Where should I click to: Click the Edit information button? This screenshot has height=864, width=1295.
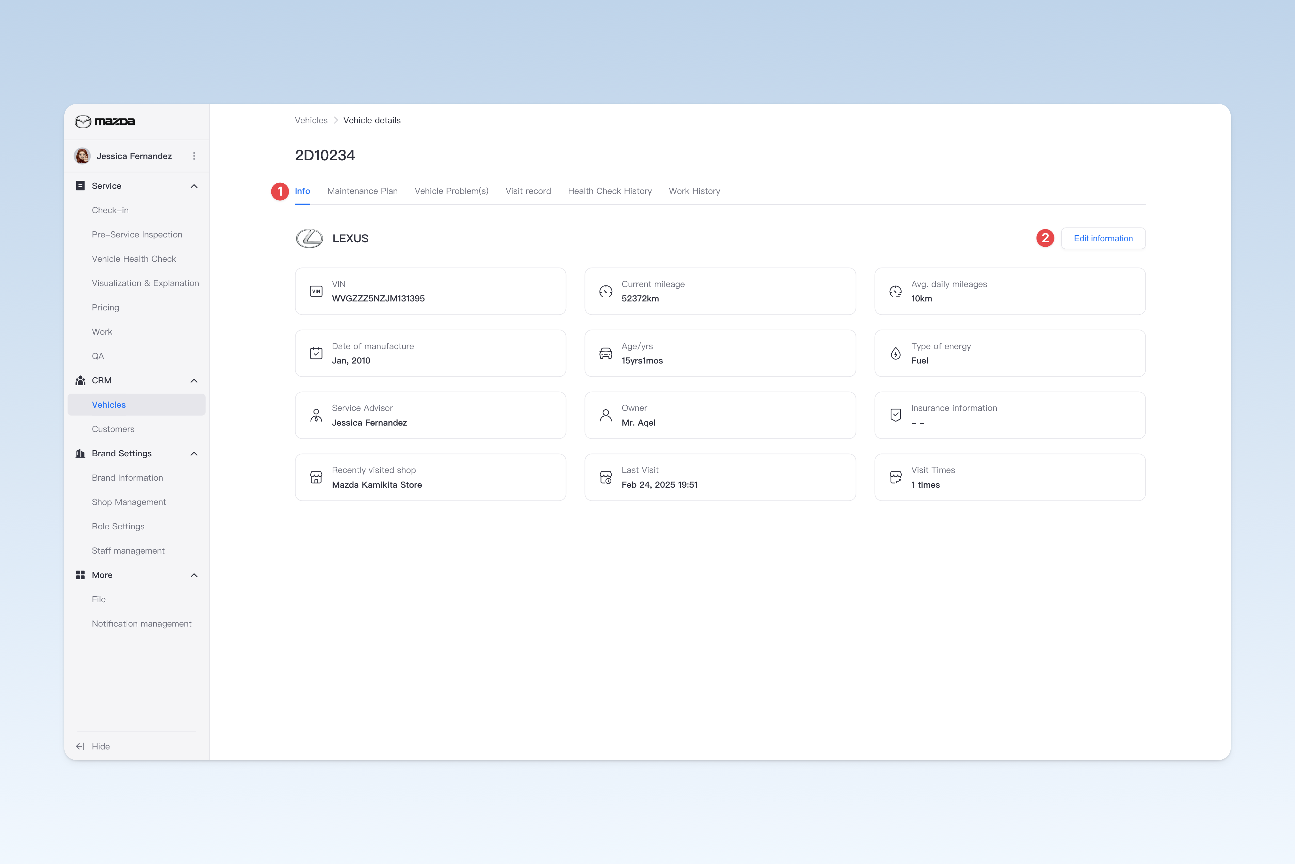(x=1103, y=239)
